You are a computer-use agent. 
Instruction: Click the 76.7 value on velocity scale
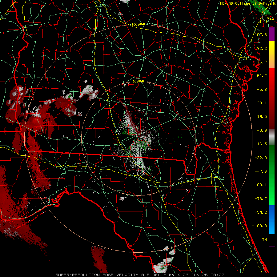(x=262, y=62)
